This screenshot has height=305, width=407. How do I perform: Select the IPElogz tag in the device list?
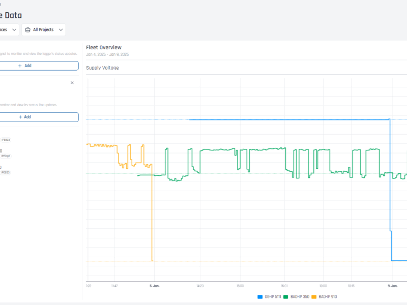click(6, 156)
